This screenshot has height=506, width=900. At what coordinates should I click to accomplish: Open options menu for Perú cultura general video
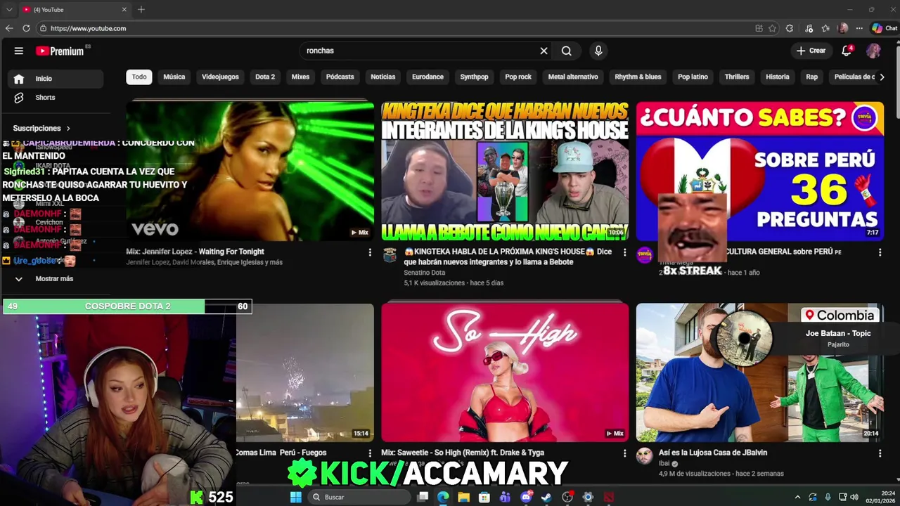pyautogui.click(x=880, y=252)
